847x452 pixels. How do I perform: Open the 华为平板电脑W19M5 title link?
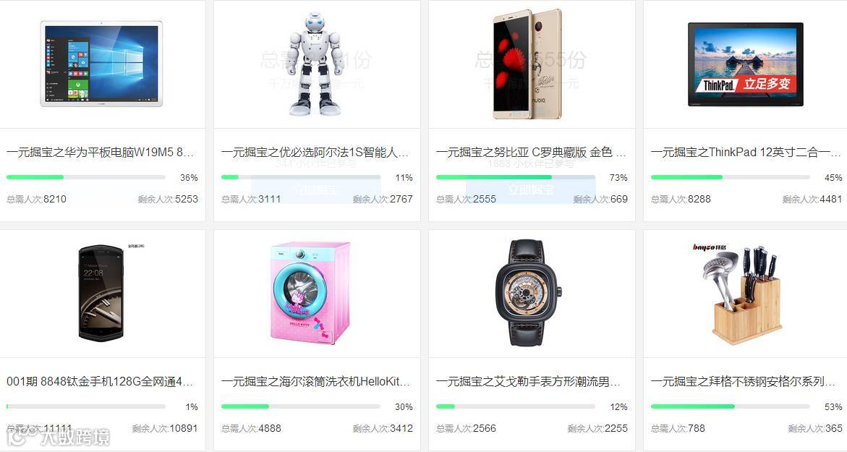(x=100, y=153)
